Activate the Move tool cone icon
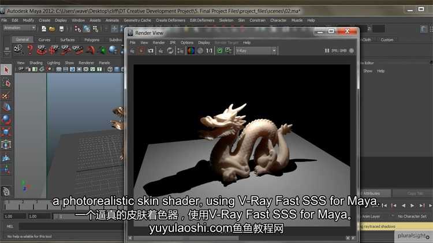 pos(6,108)
